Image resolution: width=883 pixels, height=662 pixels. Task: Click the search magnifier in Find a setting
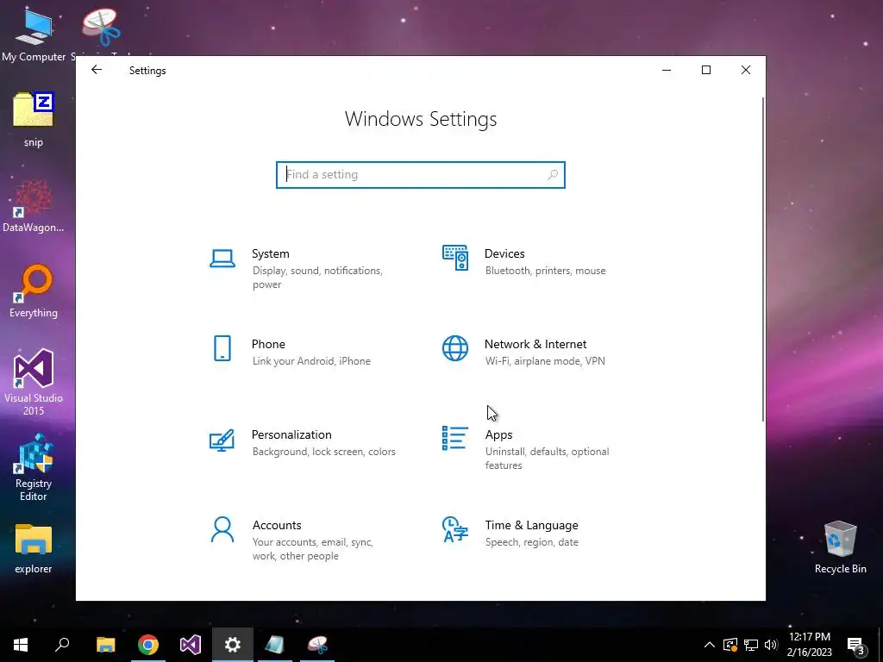[553, 174]
